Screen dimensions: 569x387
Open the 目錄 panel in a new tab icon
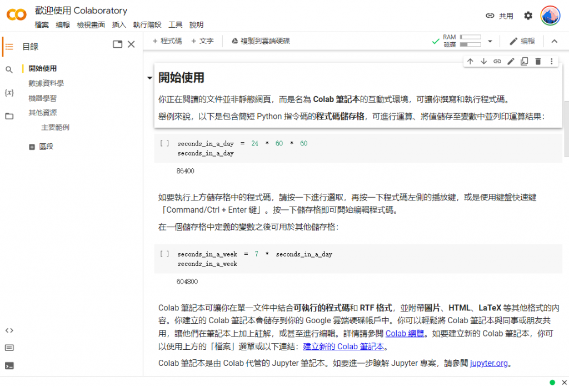[x=118, y=44]
